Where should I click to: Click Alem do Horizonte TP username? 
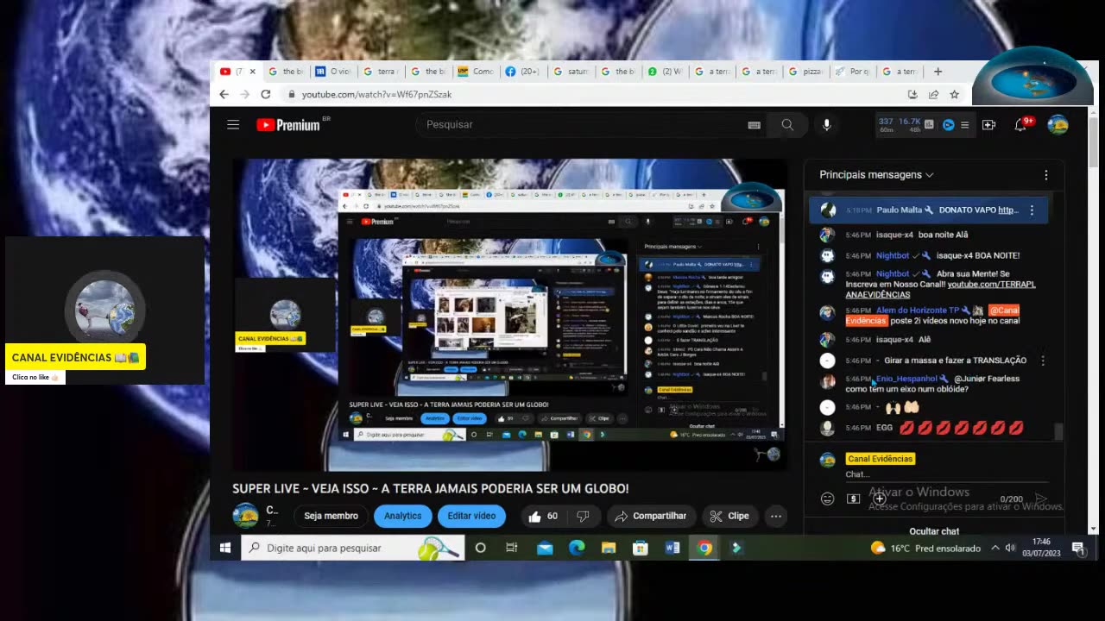pos(917,310)
